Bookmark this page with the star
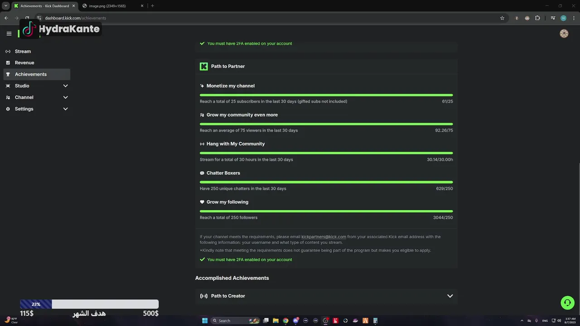The height and width of the screenshot is (326, 580). click(x=502, y=18)
